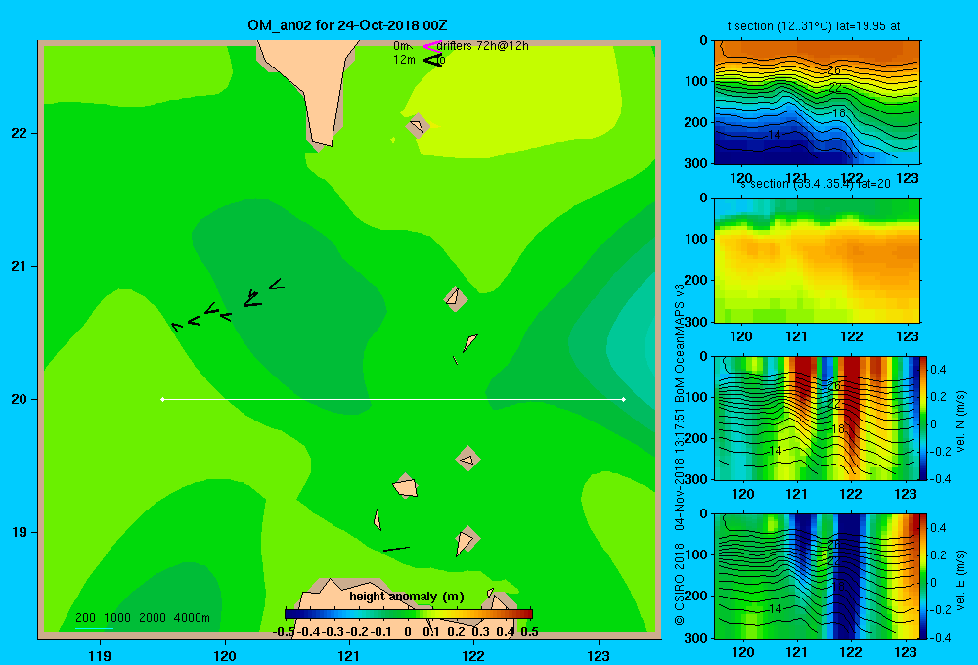Screen dimensions: 978x665
Task: Click the '300' depth tick on temperature section
Action: 696,163
